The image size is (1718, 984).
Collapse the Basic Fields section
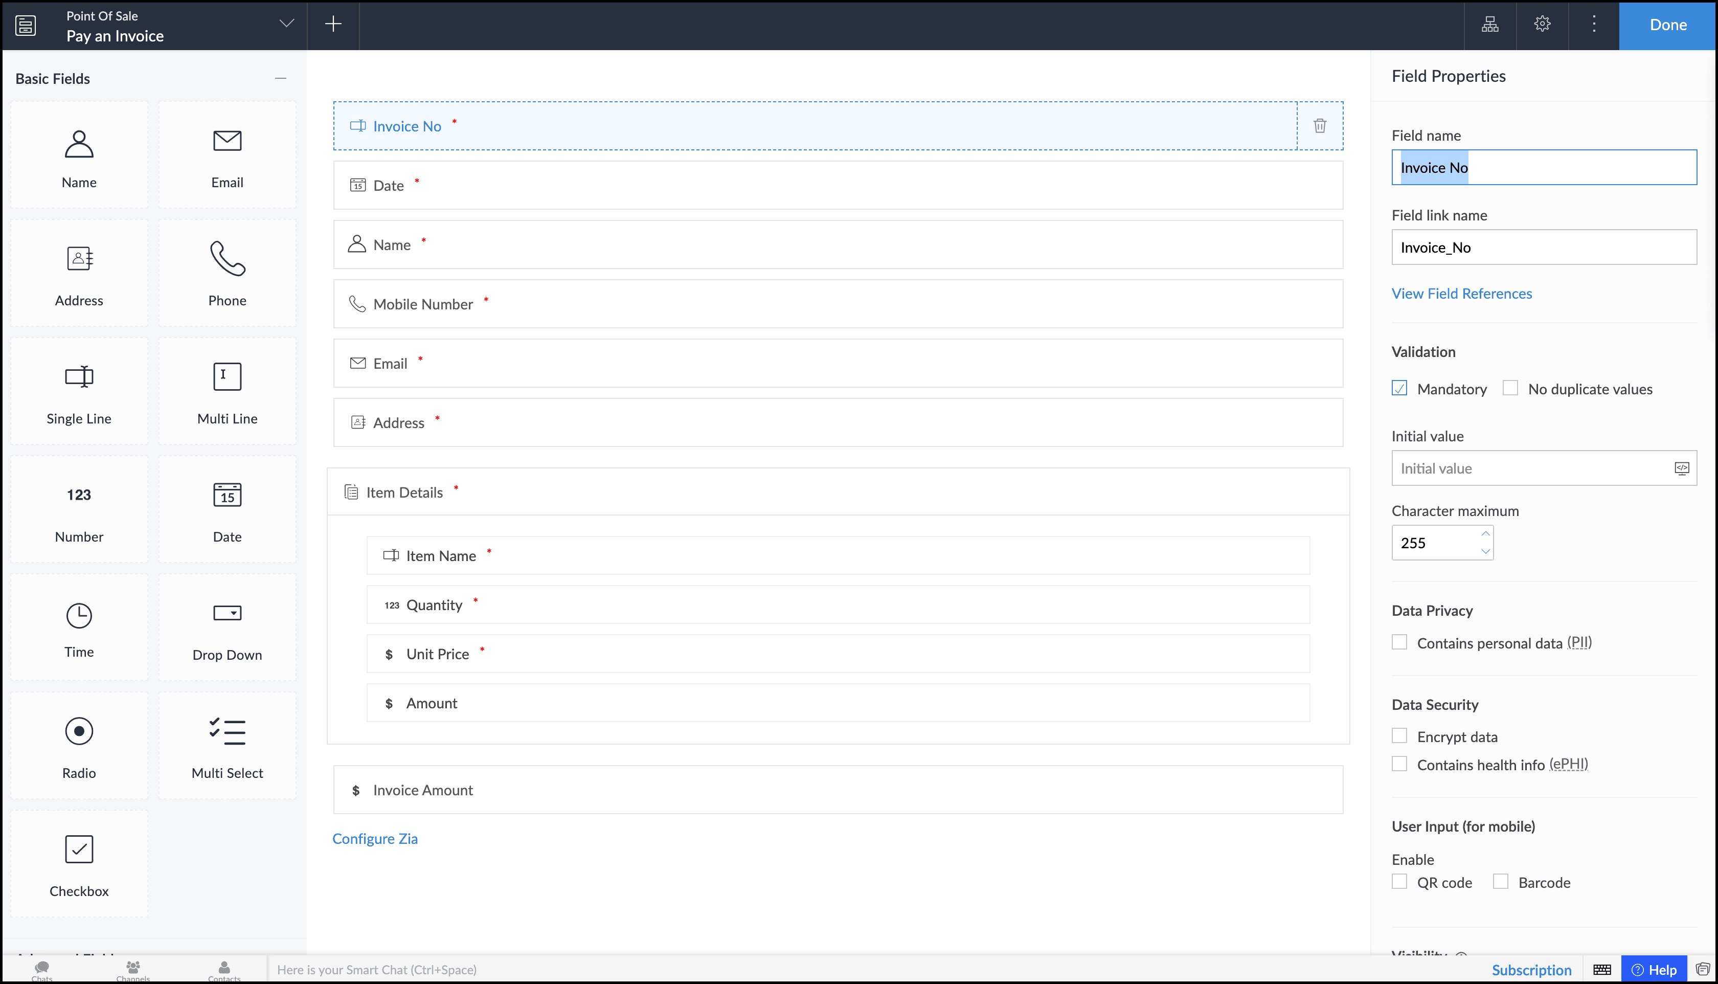[280, 78]
